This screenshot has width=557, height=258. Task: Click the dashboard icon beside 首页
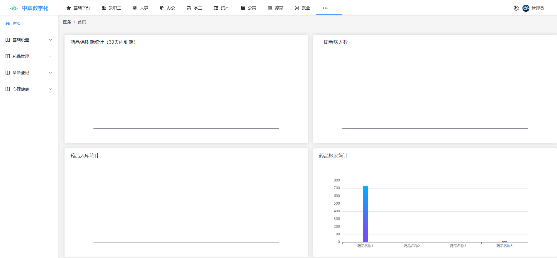point(8,23)
